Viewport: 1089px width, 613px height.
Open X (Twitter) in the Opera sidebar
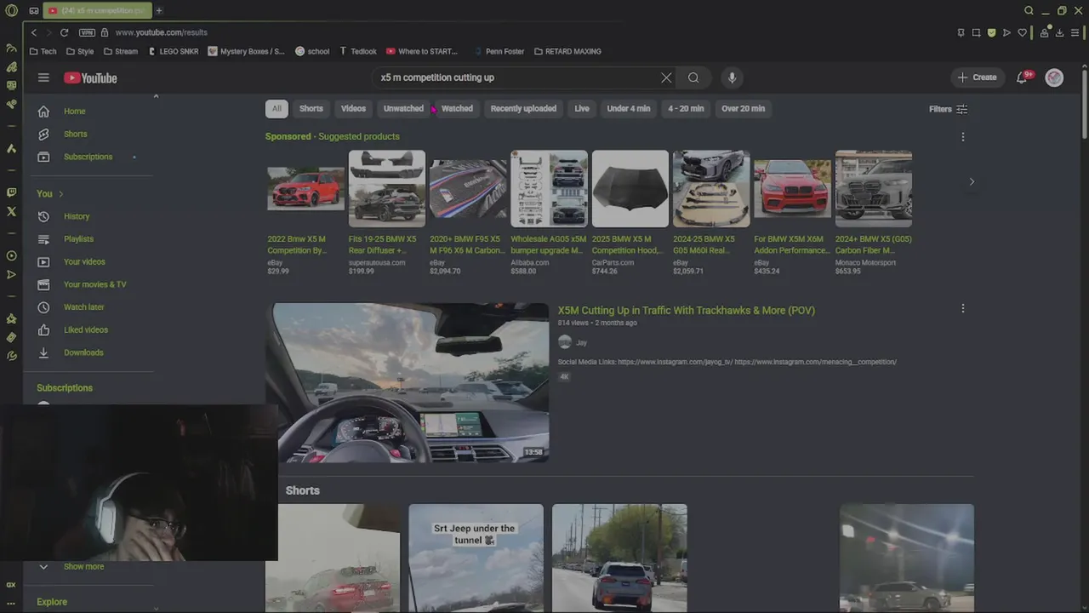(x=11, y=211)
